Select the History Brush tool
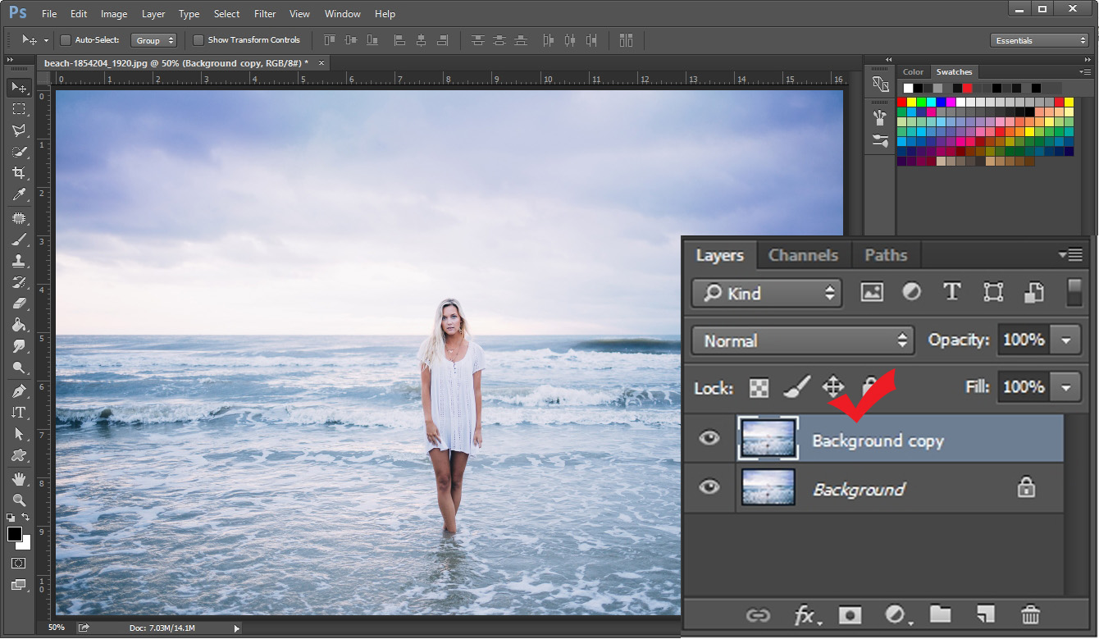This screenshot has height=639, width=1099. coord(18,282)
